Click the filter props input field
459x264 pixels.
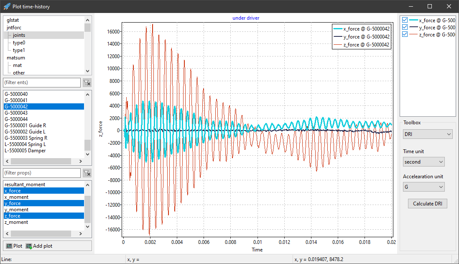(42, 173)
